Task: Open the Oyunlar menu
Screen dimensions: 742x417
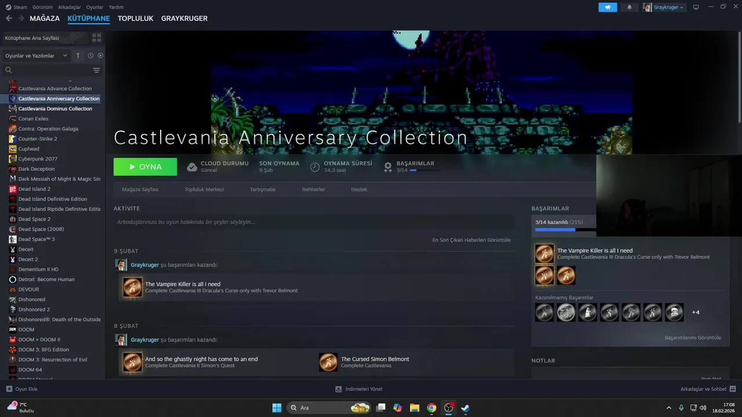Action: (95, 7)
